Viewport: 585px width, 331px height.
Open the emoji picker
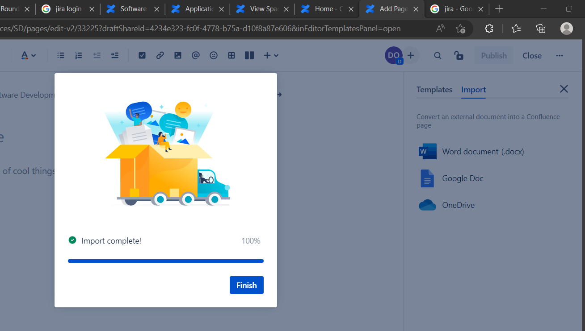pyautogui.click(x=214, y=55)
